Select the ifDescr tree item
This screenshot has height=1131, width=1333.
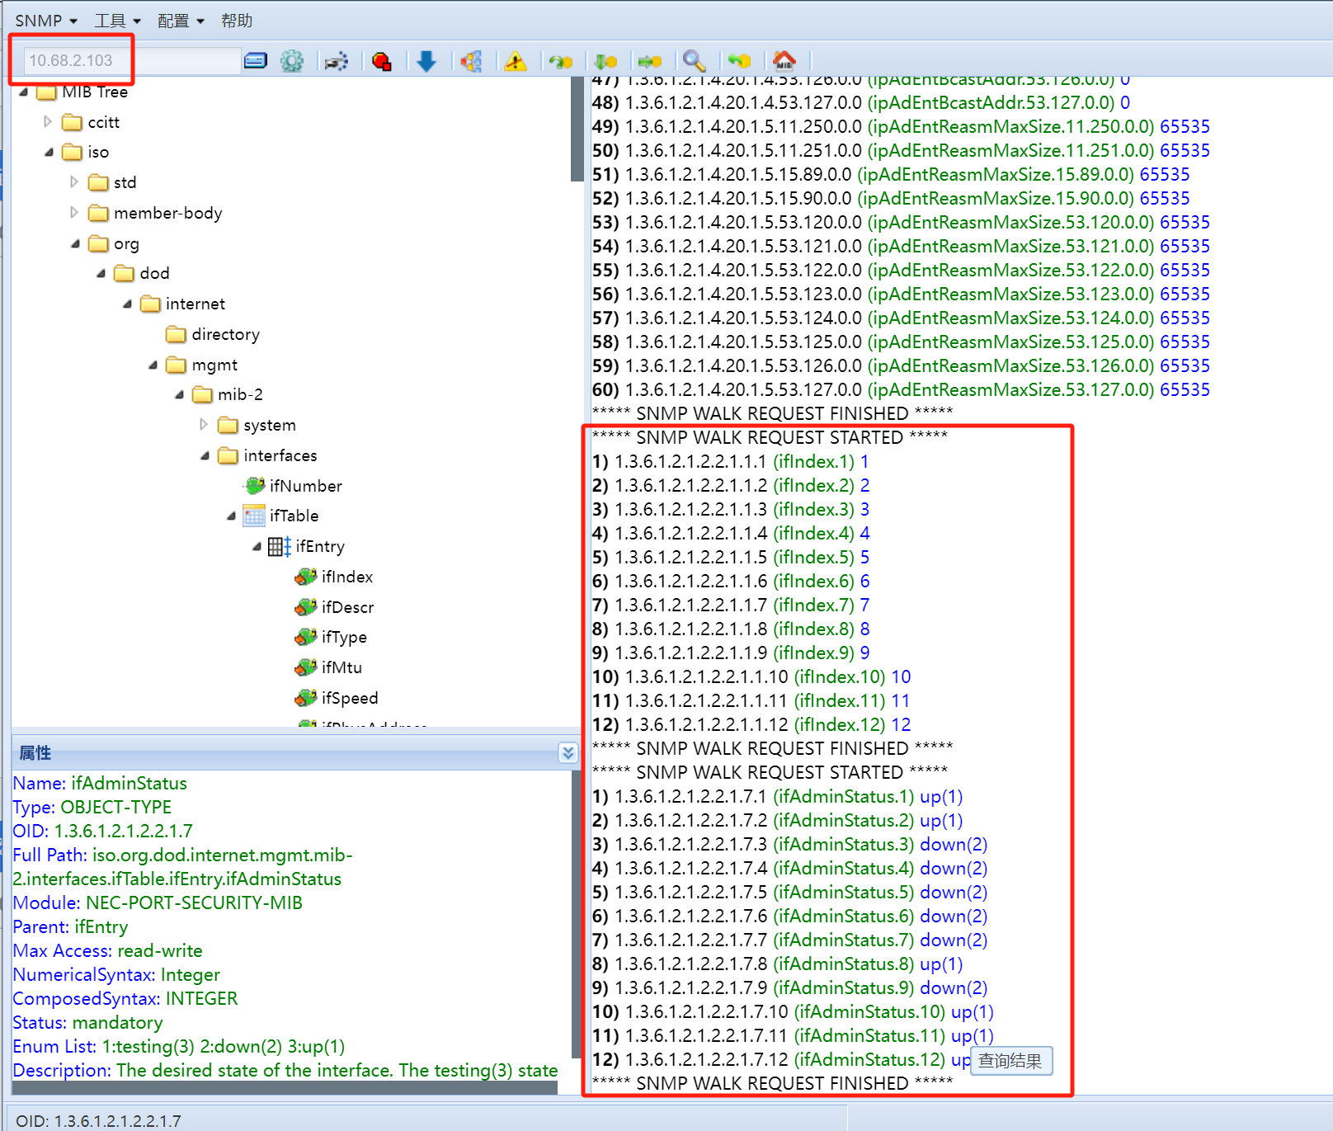[347, 607]
